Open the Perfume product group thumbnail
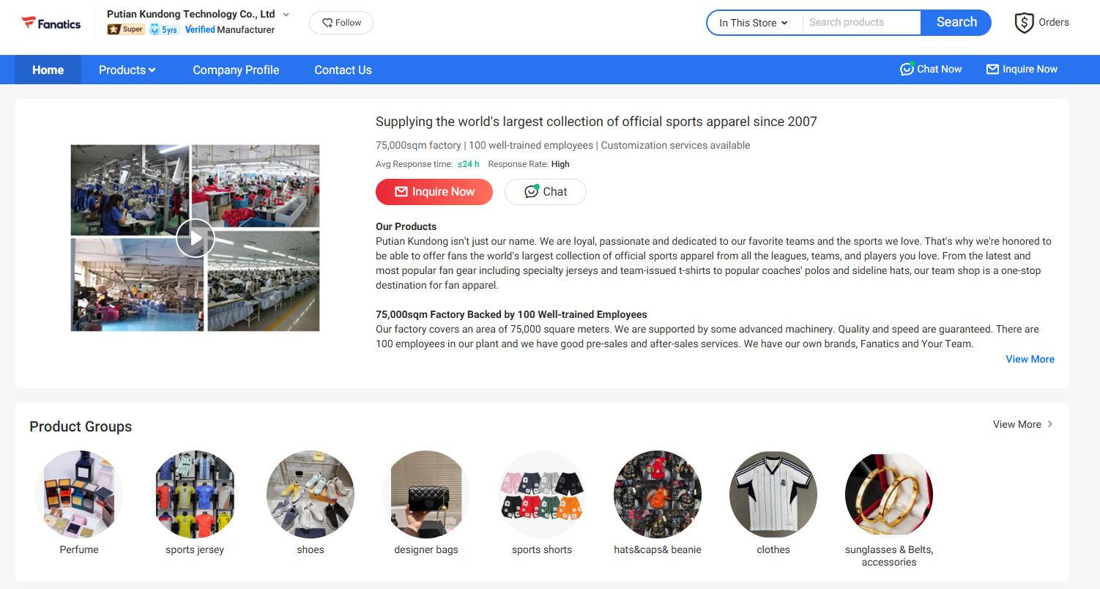 [78, 494]
